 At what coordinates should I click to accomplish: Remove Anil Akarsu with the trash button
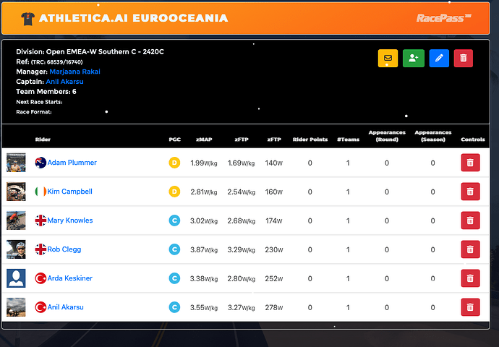pyautogui.click(x=470, y=307)
